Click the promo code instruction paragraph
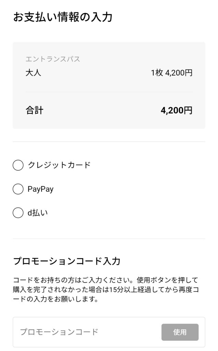This screenshot has width=218, height=351. tap(106, 290)
